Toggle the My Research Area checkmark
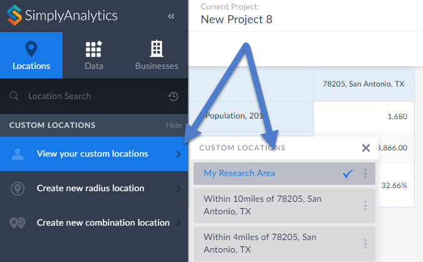The image size is (423, 262). tap(348, 174)
